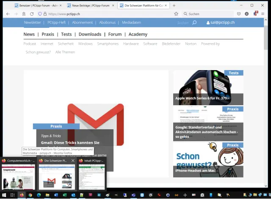Close the 'Die Schweizer Pl...' window preview
The width and height of the screenshot is (271, 199).
[73, 161]
